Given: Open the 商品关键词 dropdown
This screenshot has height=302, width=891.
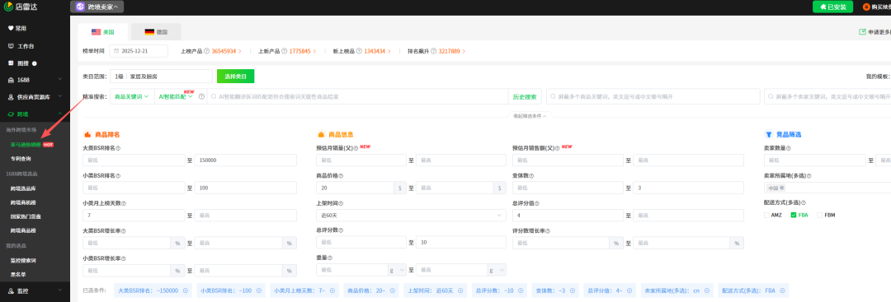Looking at the screenshot, I should [x=131, y=96].
